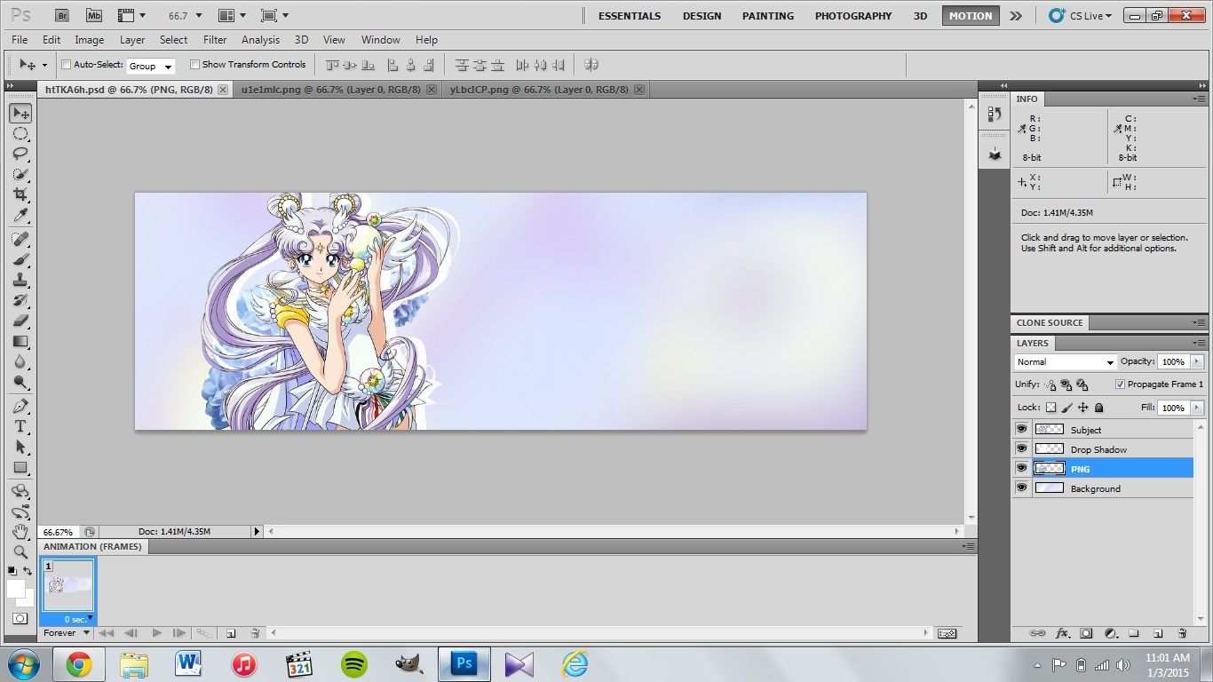Hide the Subject layer
This screenshot has height=682, width=1213.
[1021, 429]
